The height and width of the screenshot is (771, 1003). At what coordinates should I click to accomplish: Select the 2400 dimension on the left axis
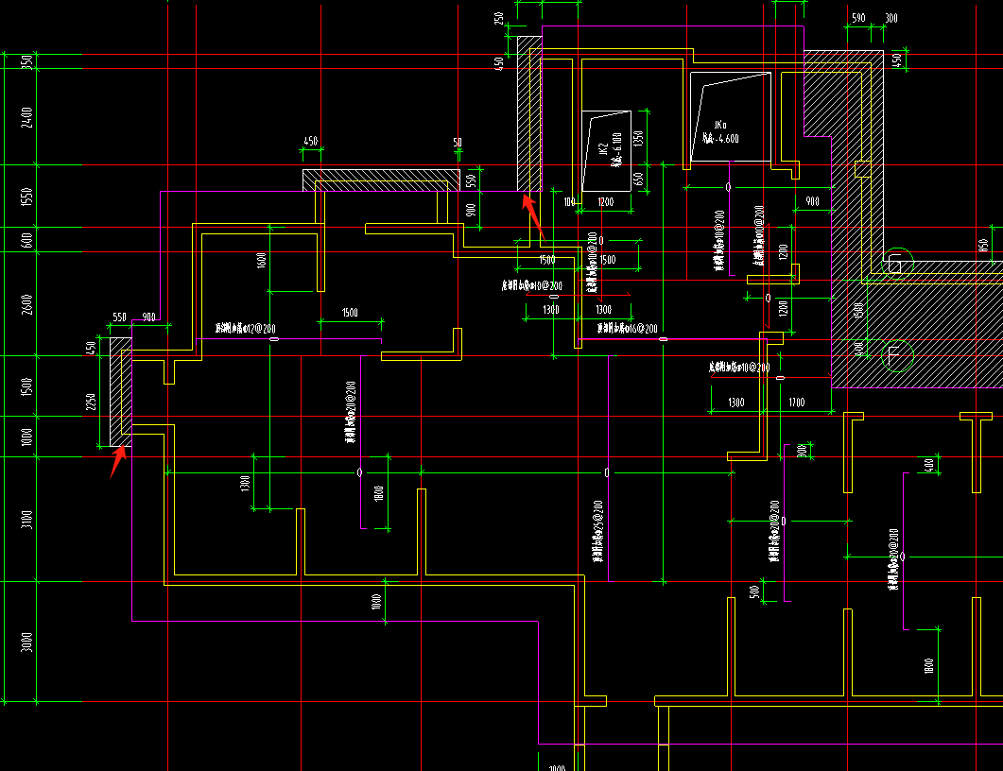[26, 117]
